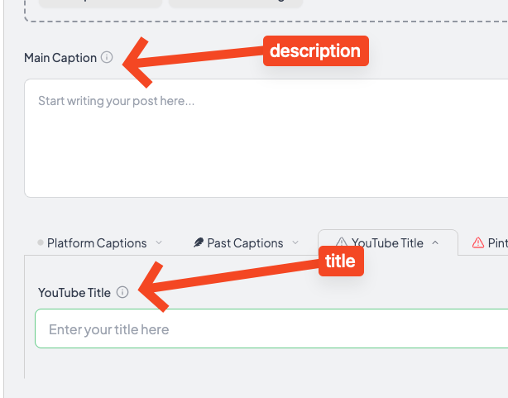Click the red 'title' annotation label
The width and height of the screenshot is (508, 398).
tap(341, 261)
